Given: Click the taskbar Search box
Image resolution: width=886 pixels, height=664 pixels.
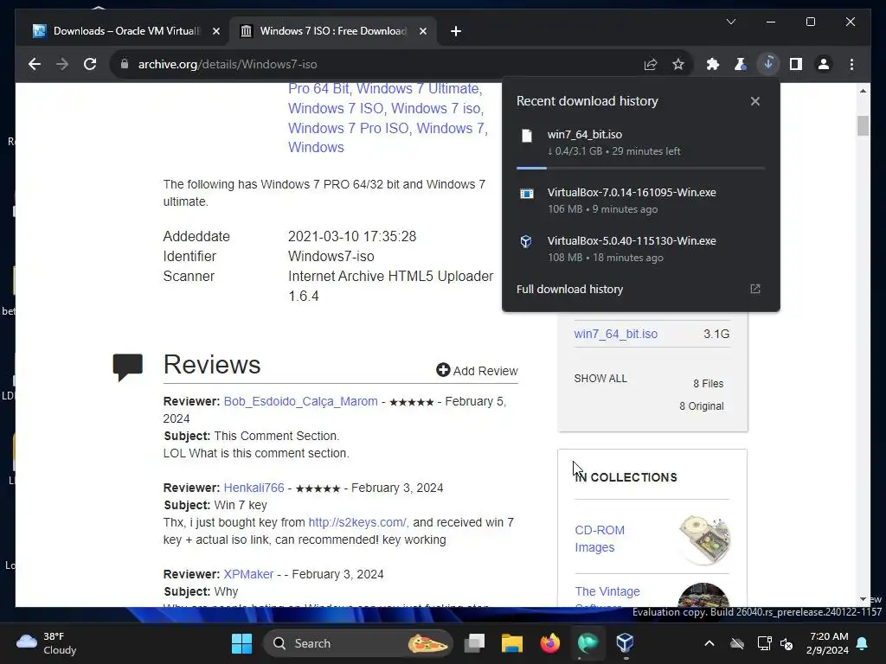Looking at the screenshot, I should [x=358, y=643].
